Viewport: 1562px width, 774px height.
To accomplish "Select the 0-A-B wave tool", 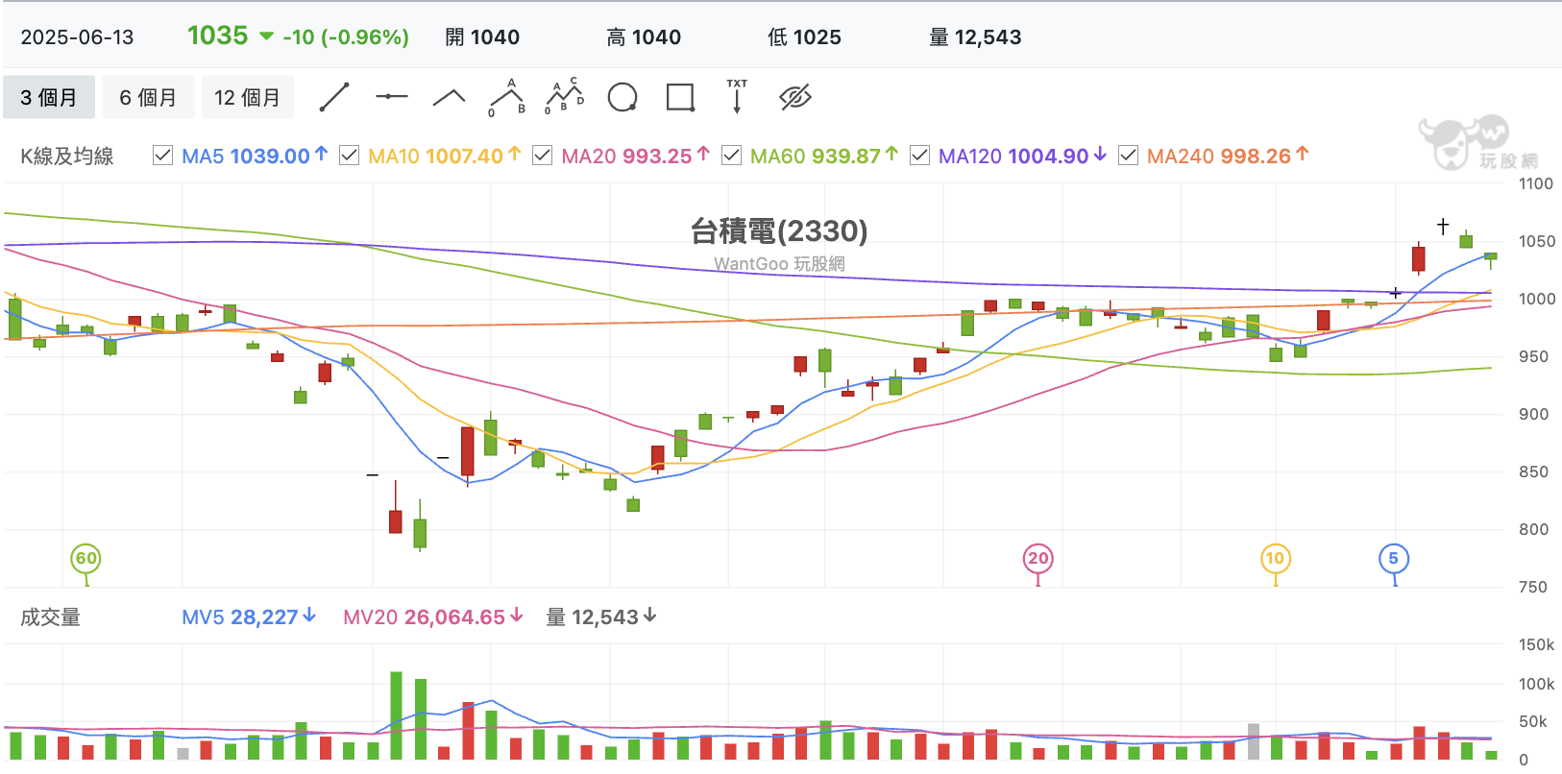I will [507, 97].
